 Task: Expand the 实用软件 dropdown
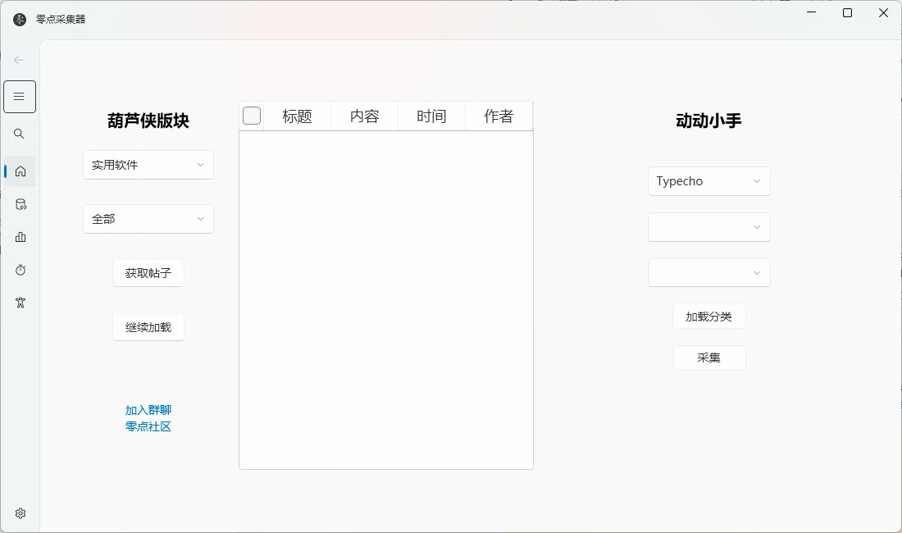[x=148, y=165]
